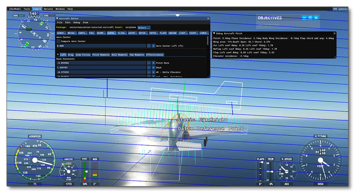
Task: Open Edit menu in Aircraft Editor
Action: 68,23
